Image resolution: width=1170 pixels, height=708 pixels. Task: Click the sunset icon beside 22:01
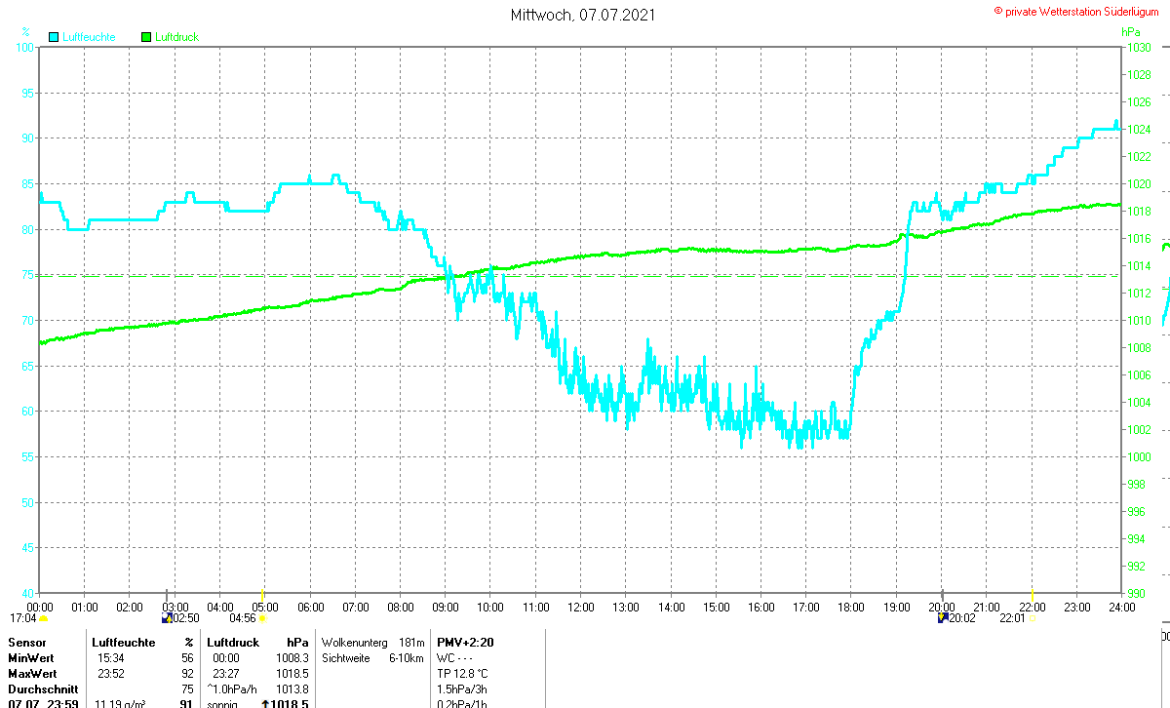pos(1032,618)
